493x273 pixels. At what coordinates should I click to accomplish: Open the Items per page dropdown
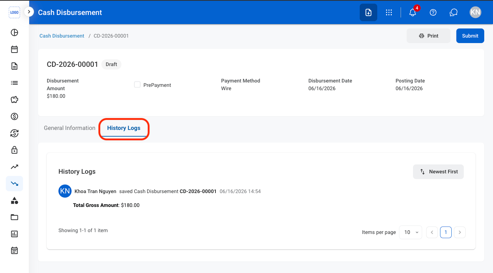410,232
